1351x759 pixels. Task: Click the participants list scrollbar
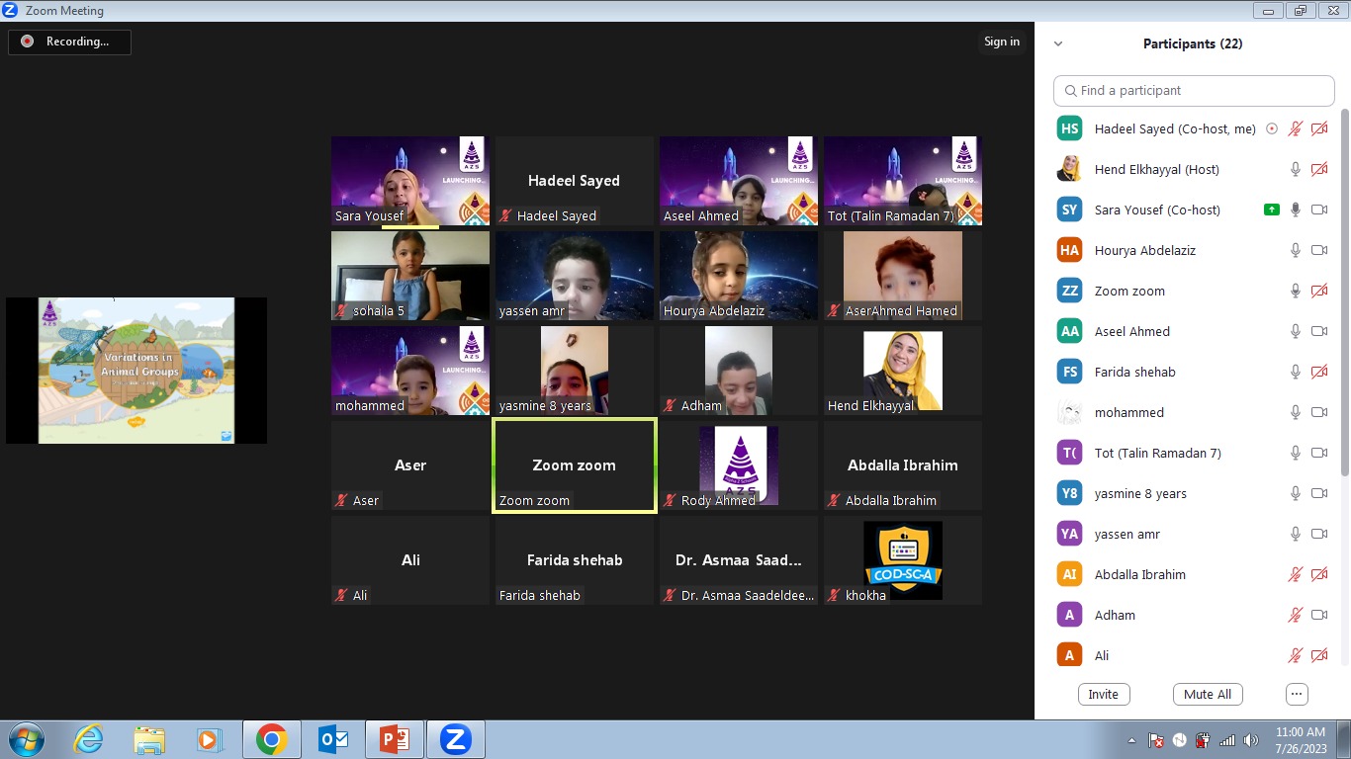(x=1343, y=296)
